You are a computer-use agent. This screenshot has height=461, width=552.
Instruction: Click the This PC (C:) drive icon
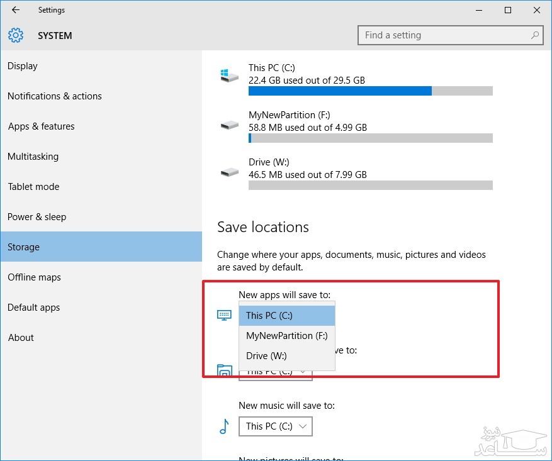(229, 75)
